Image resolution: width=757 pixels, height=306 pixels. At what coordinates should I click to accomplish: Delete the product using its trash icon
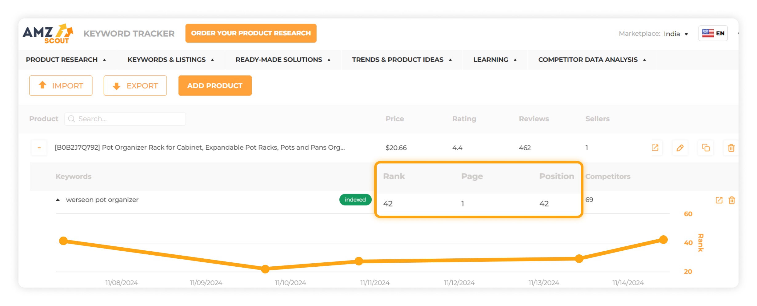(x=731, y=148)
